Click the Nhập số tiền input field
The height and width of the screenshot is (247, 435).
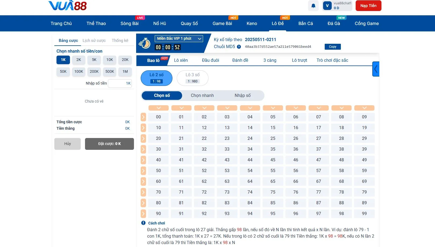(120, 83)
